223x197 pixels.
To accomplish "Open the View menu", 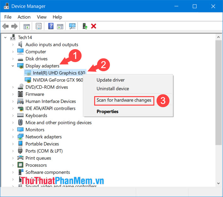I will (x=42, y=17).
